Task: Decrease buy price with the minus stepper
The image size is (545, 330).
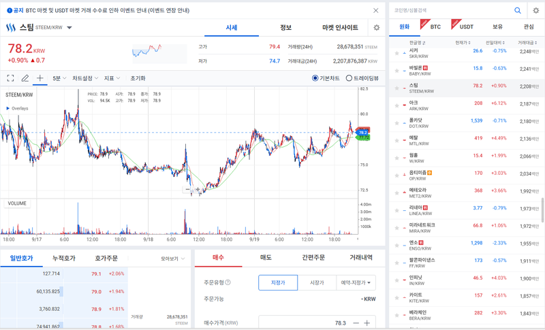Action: (x=356, y=323)
